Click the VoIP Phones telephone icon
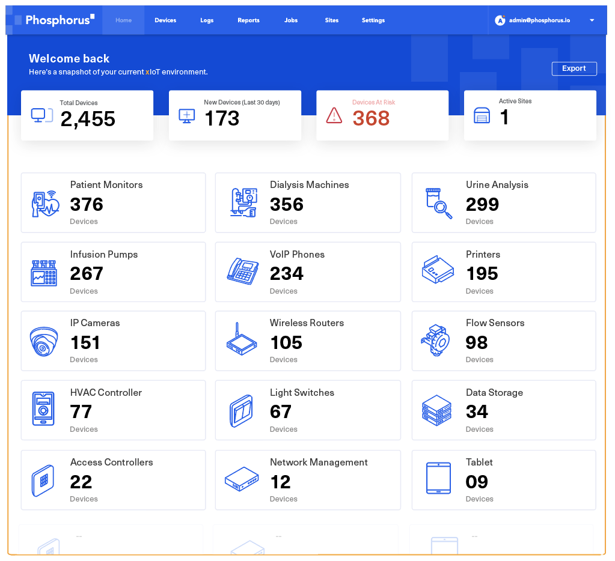Viewport: 615px width, 561px height. [x=243, y=271]
